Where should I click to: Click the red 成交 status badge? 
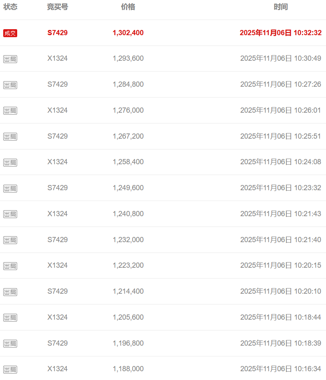pos(10,33)
